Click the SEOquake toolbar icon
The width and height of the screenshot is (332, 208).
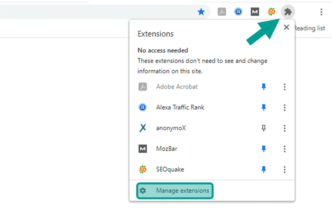271,12
